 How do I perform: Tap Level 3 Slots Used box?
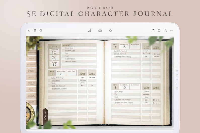pos(135,87)
